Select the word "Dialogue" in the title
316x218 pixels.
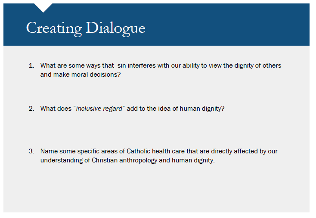115,28
